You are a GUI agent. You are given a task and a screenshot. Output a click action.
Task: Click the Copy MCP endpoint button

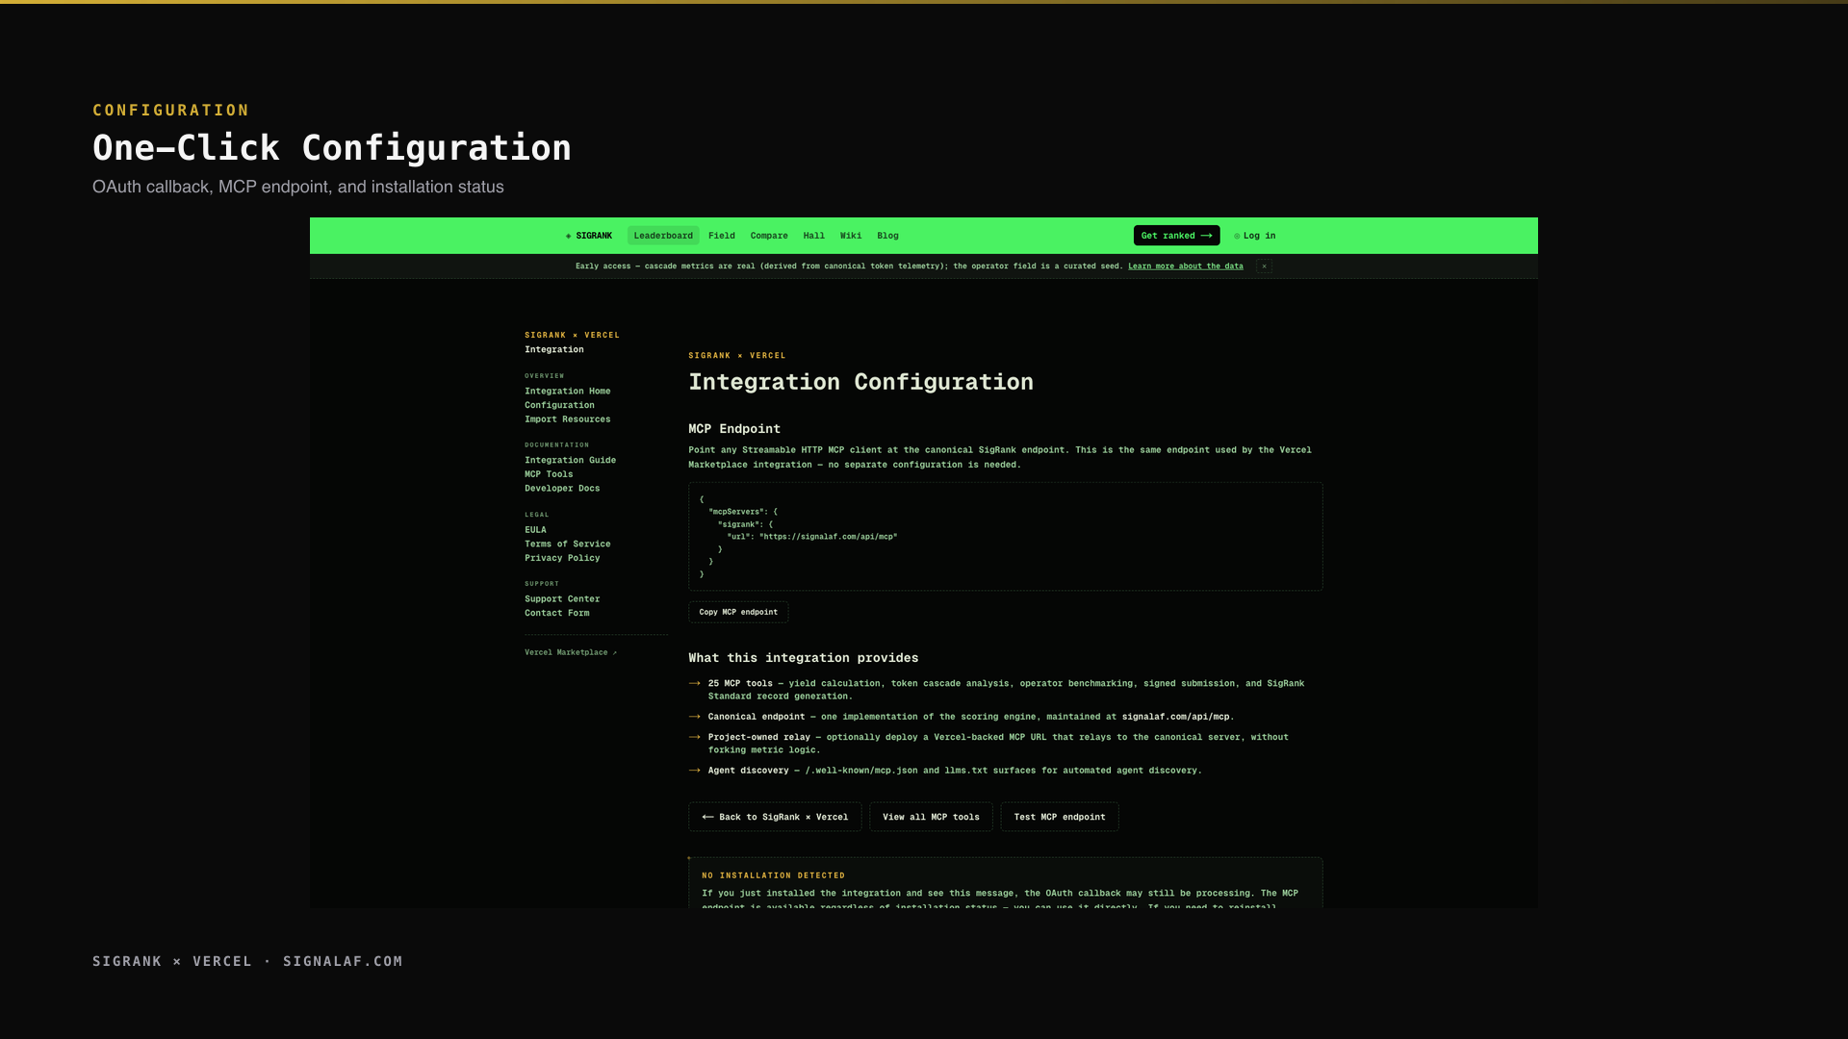(x=738, y=612)
